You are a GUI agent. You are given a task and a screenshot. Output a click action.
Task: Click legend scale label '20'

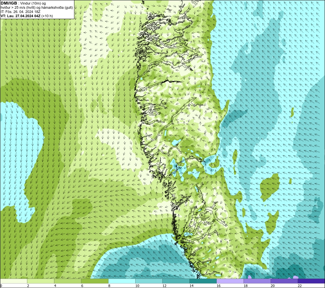click(x=273, y=286)
